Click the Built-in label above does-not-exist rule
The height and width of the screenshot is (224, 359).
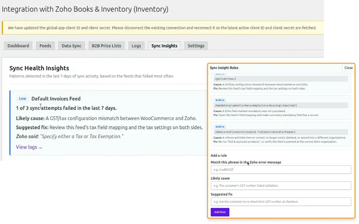tap(220, 127)
